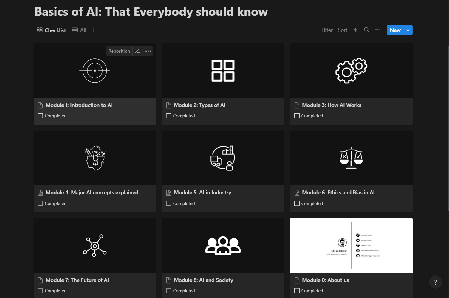Check Completed for Module 7
The image size is (449, 298).
pyautogui.click(x=40, y=291)
